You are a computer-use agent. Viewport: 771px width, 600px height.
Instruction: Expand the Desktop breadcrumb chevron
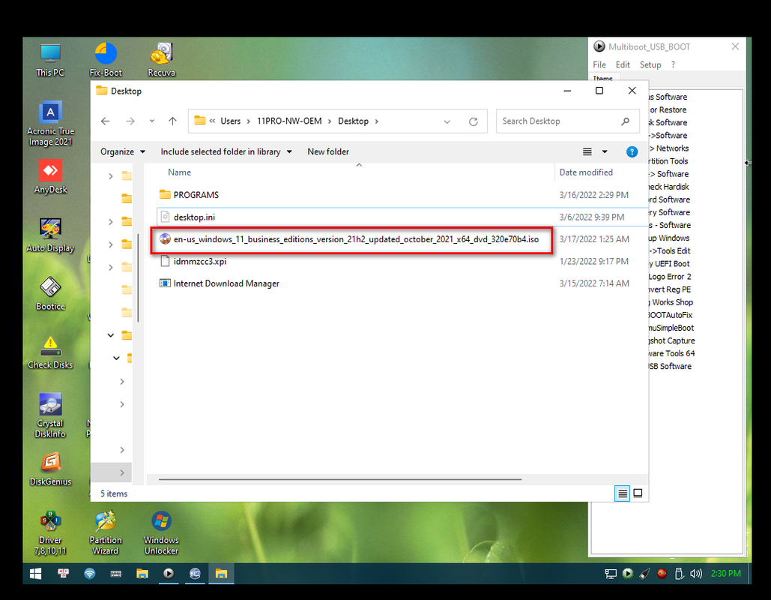pos(377,121)
